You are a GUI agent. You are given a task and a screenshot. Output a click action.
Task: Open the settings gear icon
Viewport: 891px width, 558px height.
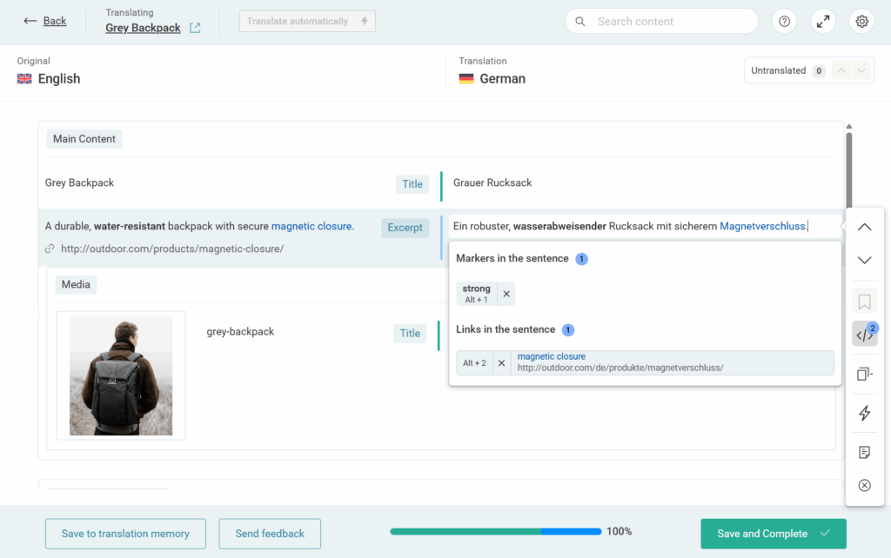coord(861,21)
